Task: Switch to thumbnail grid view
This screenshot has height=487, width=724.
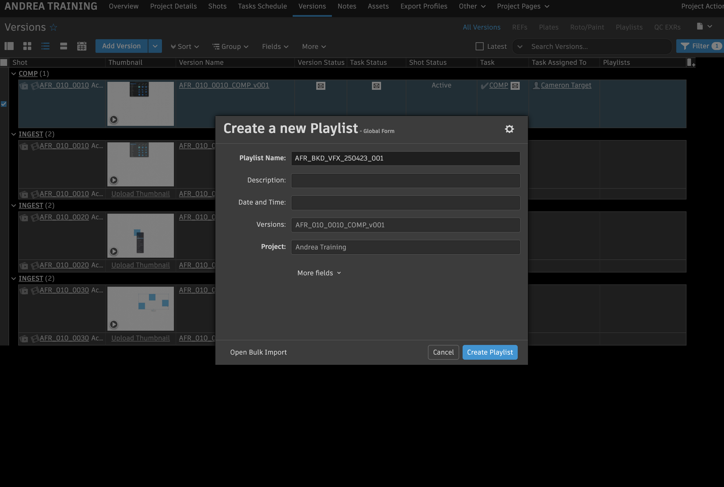Action: (x=27, y=46)
